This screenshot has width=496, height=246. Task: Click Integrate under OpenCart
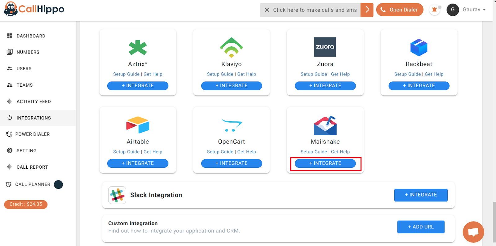point(232,163)
